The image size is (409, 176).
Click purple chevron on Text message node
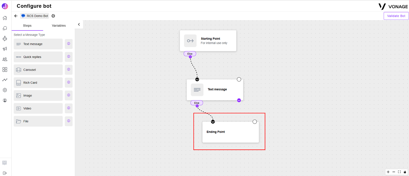(x=239, y=100)
